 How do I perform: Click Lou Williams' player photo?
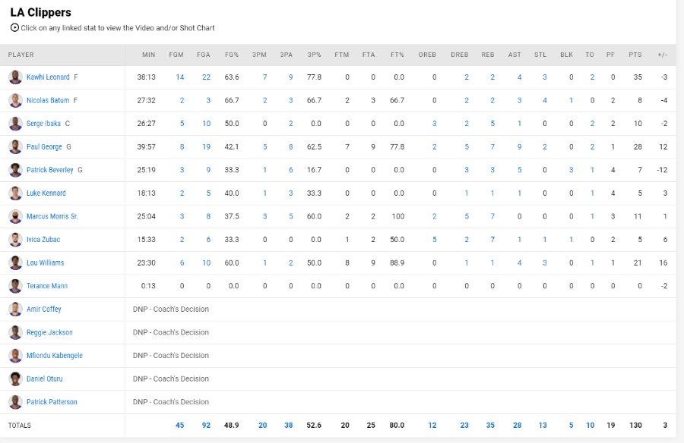(15, 262)
